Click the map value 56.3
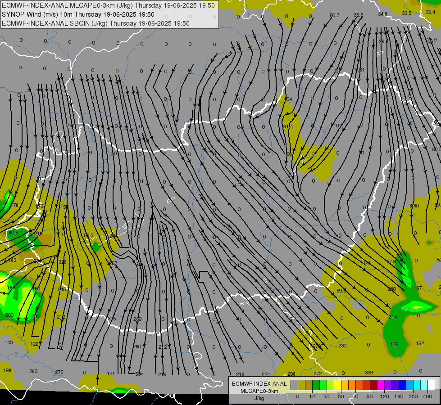441x405 pixels. coord(89,235)
